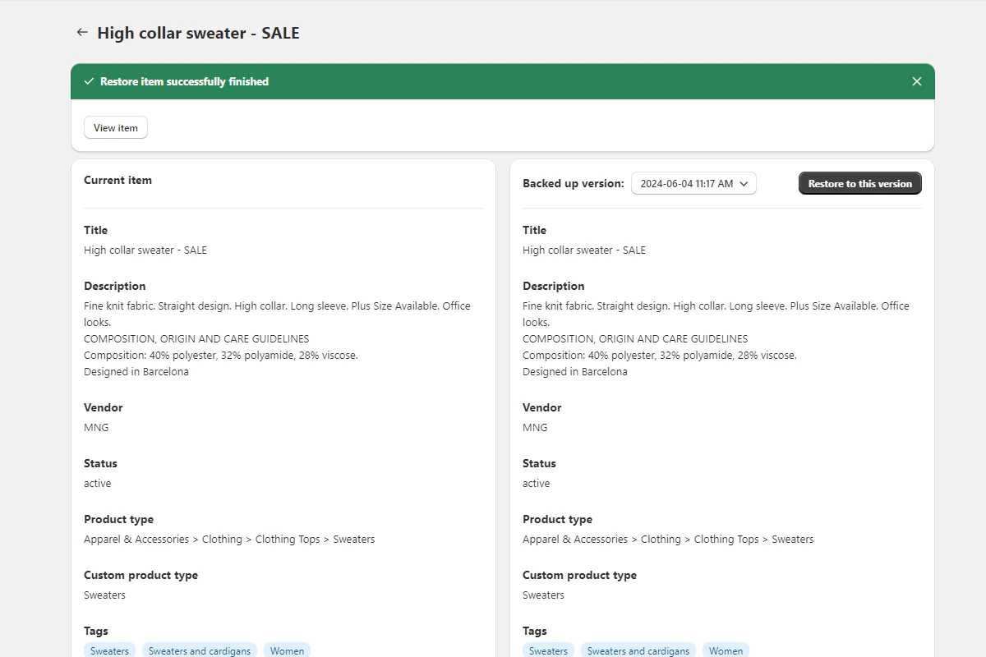986x657 pixels.
Task: Click the page title High collar sweater - SALE
Action: click(x=198, y=34)
